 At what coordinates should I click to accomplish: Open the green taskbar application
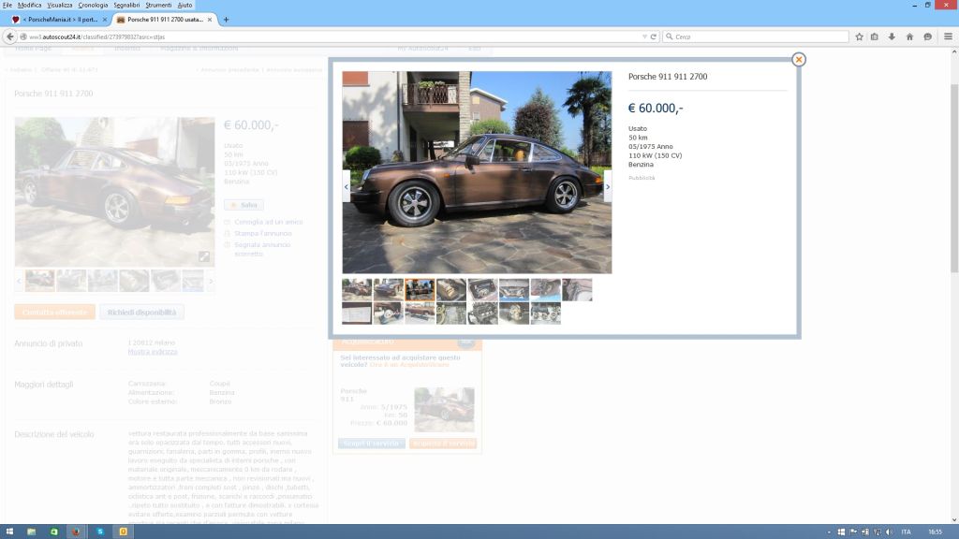coord(53,532)
